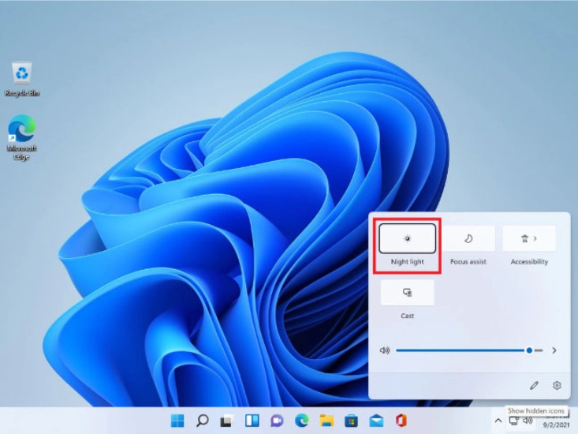Open the Windows Start menu
Image resolution: width=578 pixels, height=434 pixels.
(x=177, y=421)
